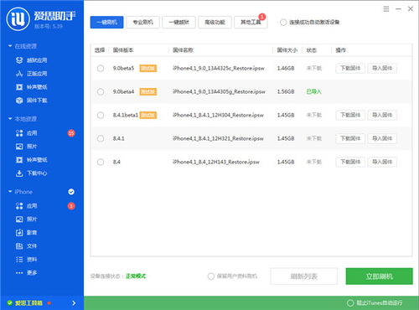Switch to 高级功能 tab
Screen dimensions: 419x310
click(215, 22)
